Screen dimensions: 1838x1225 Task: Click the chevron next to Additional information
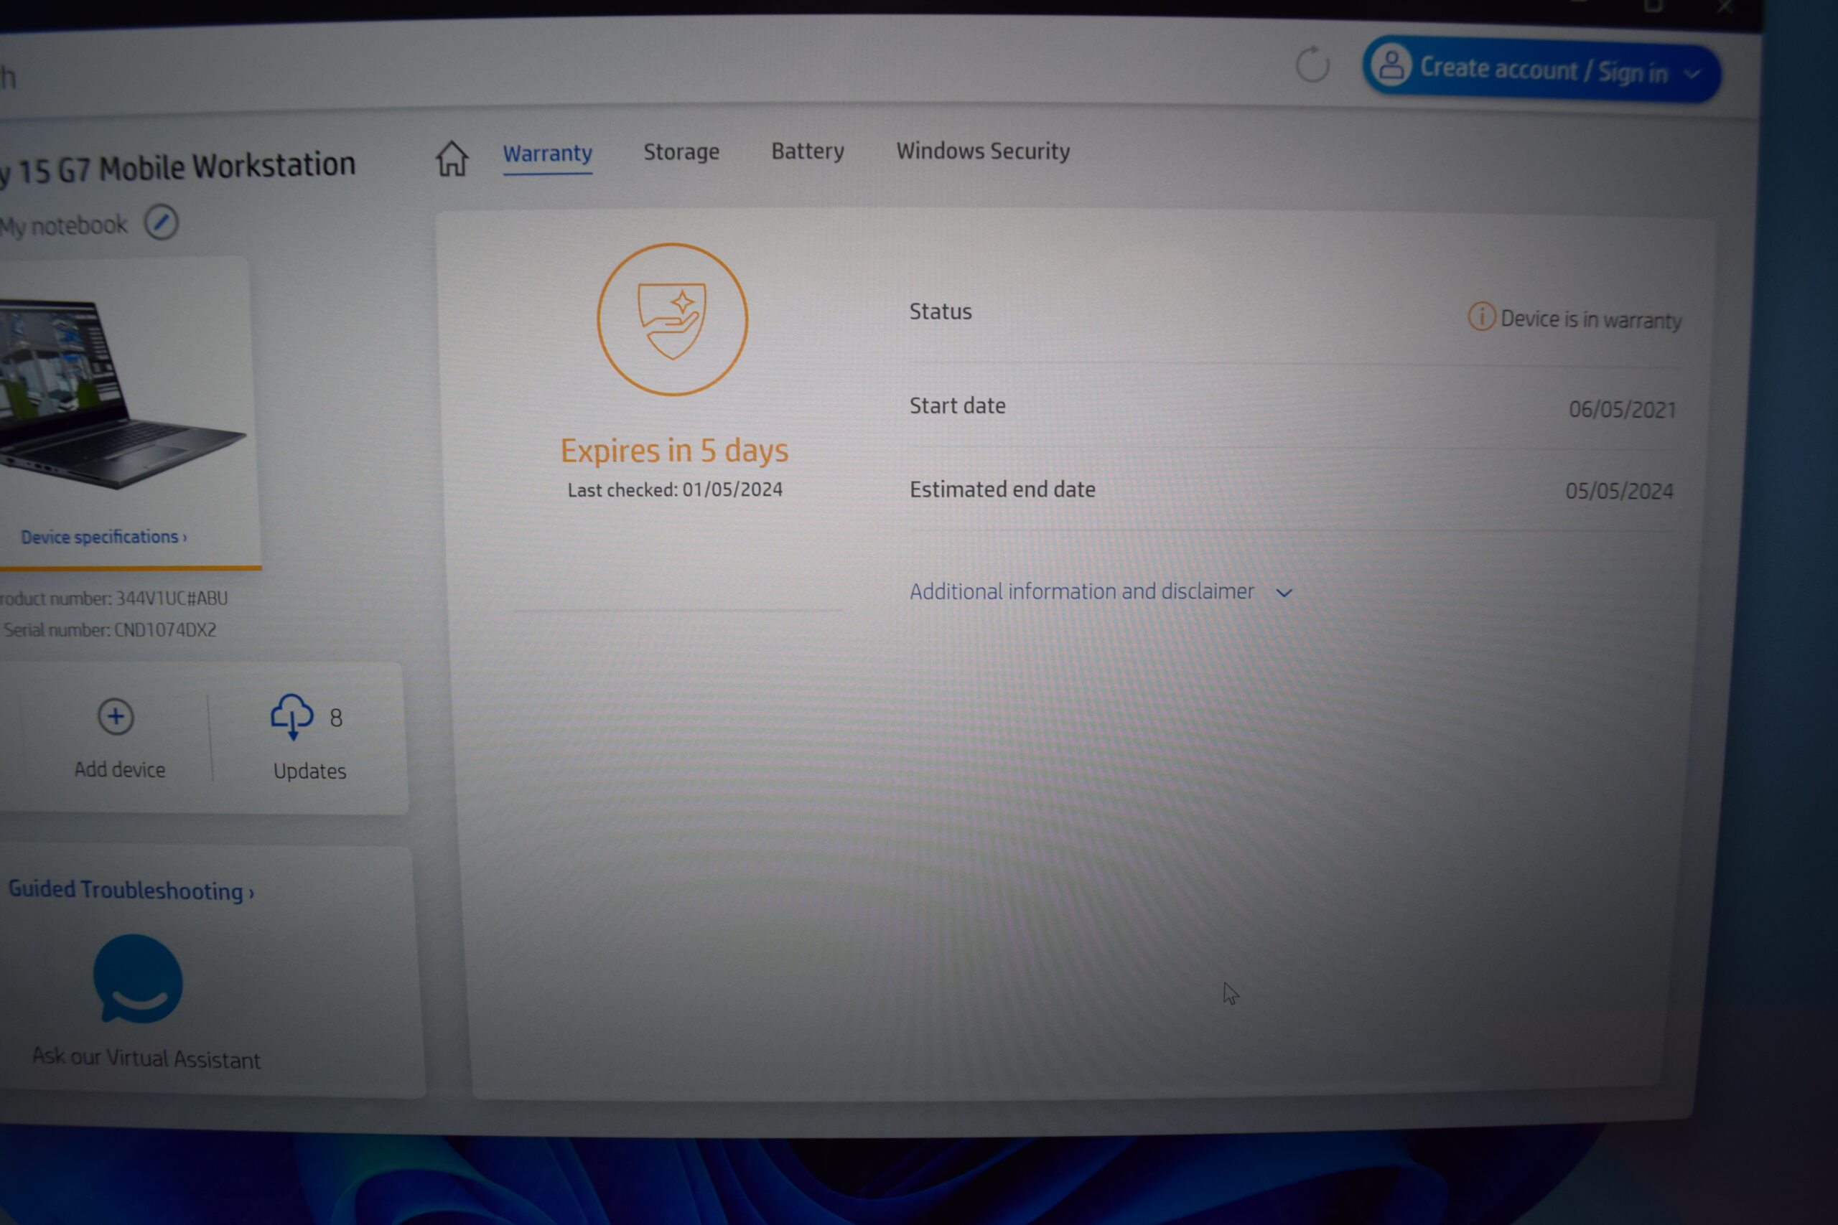point(1284,593)
